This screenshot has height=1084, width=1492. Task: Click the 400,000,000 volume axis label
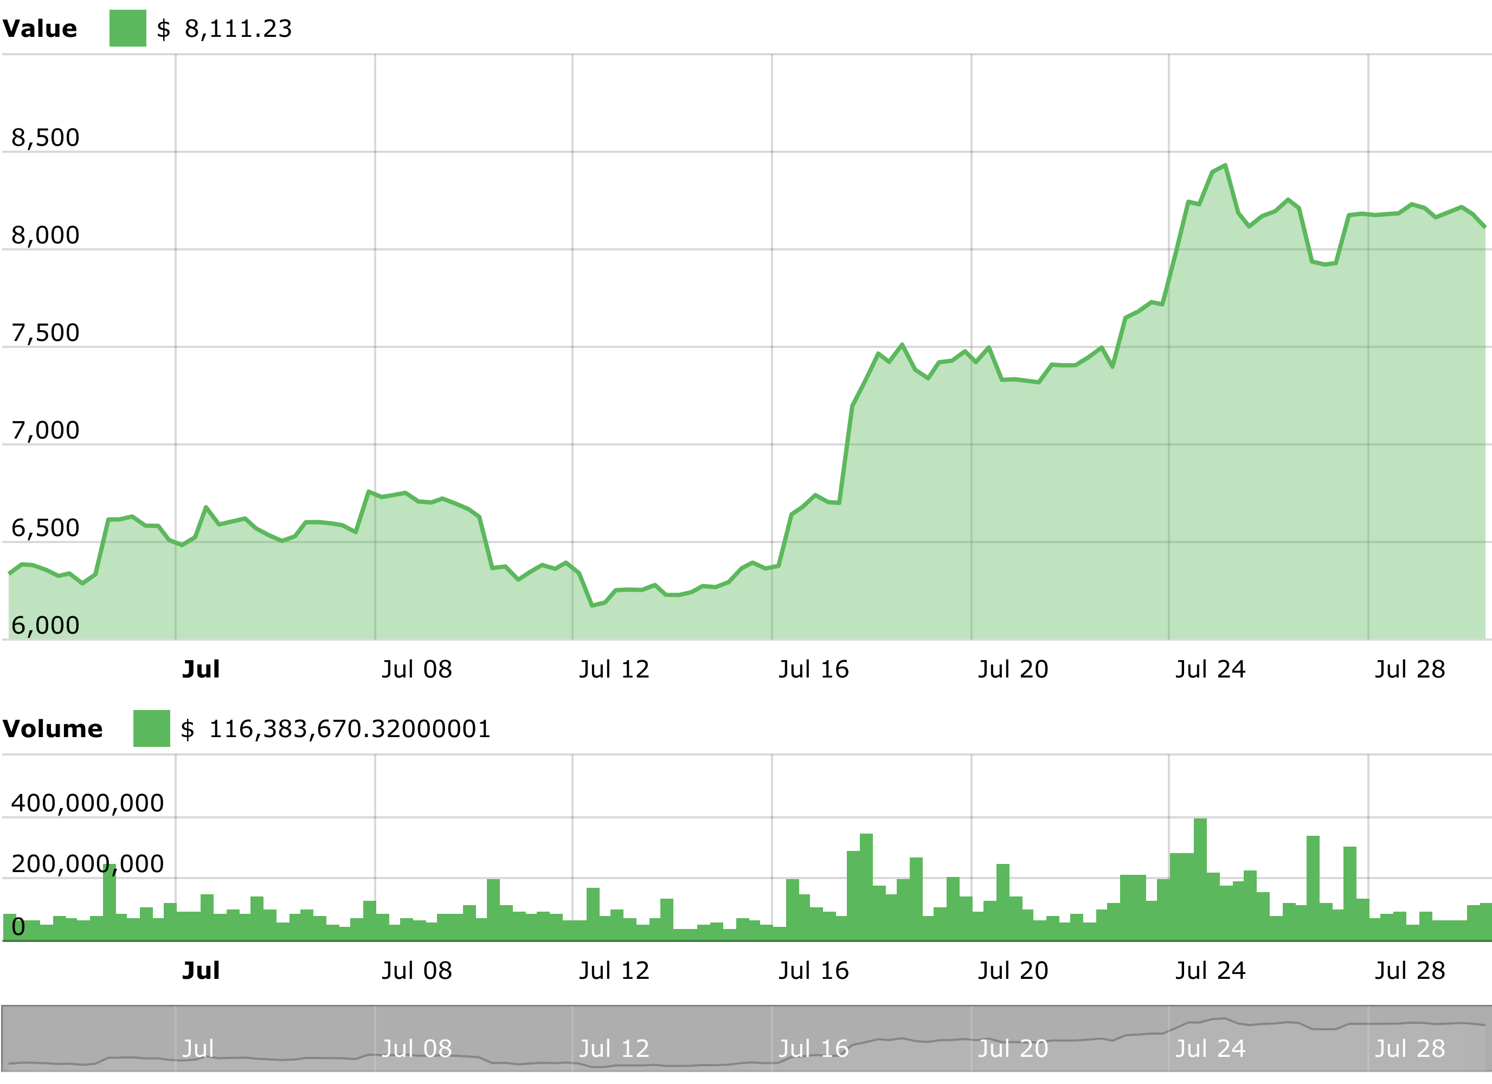pos(87,803)
